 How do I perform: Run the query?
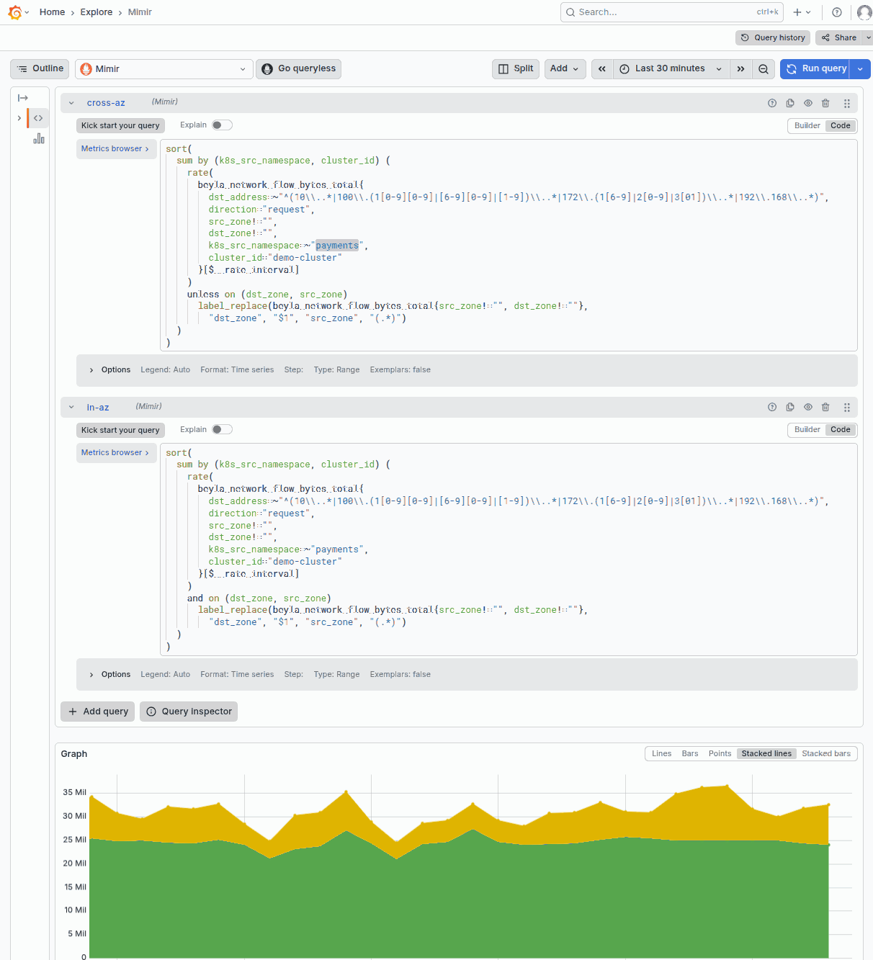[x=815, y=68]
